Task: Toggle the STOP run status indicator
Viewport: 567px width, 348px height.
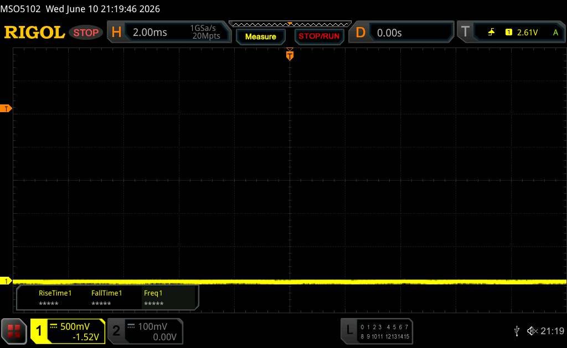Action: [86, 33]
